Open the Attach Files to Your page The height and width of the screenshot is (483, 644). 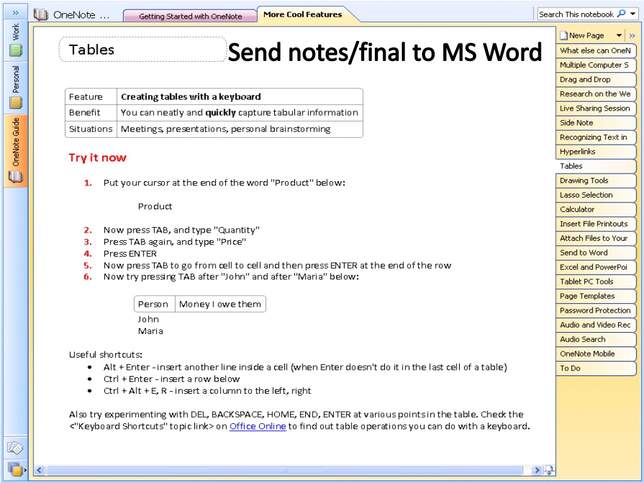(596, 238)
